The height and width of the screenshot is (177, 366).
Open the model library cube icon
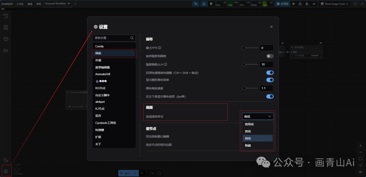(x=6, y=39)
